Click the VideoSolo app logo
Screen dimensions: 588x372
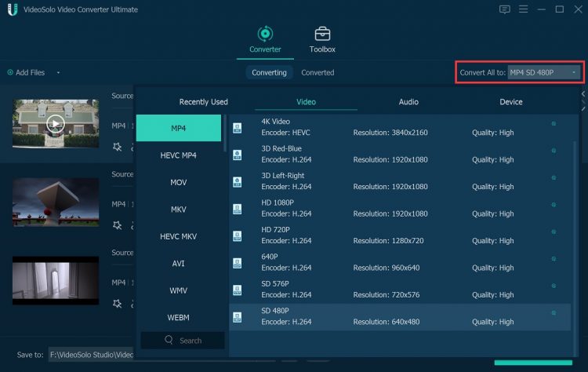[x=13, y=9]
